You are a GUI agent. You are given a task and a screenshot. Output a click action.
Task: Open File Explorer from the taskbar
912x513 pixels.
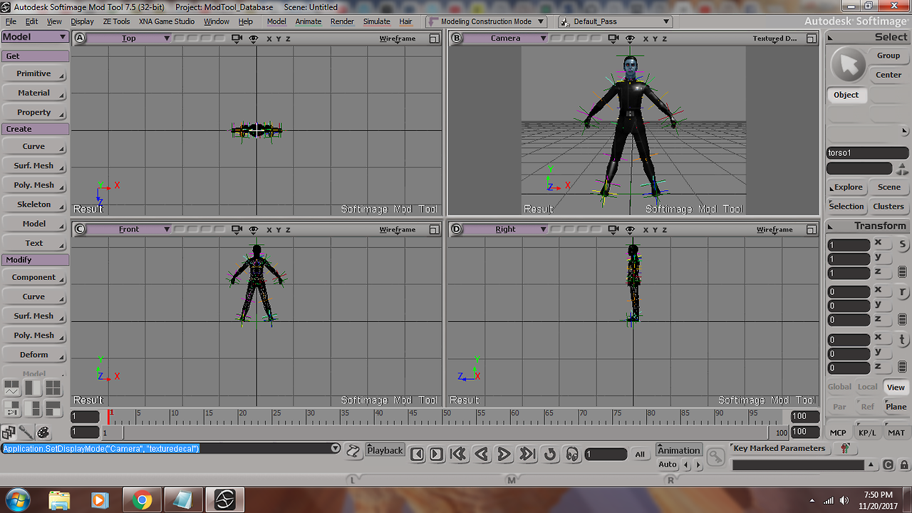tap(60, 500)
